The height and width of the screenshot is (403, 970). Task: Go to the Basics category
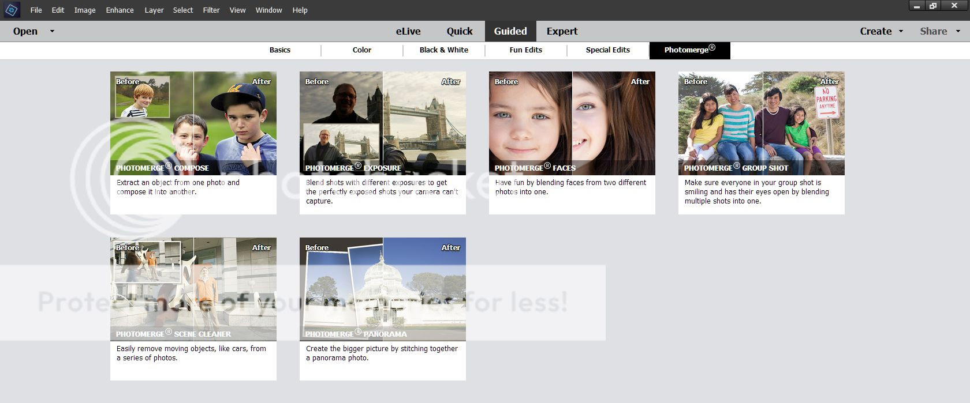280,50
